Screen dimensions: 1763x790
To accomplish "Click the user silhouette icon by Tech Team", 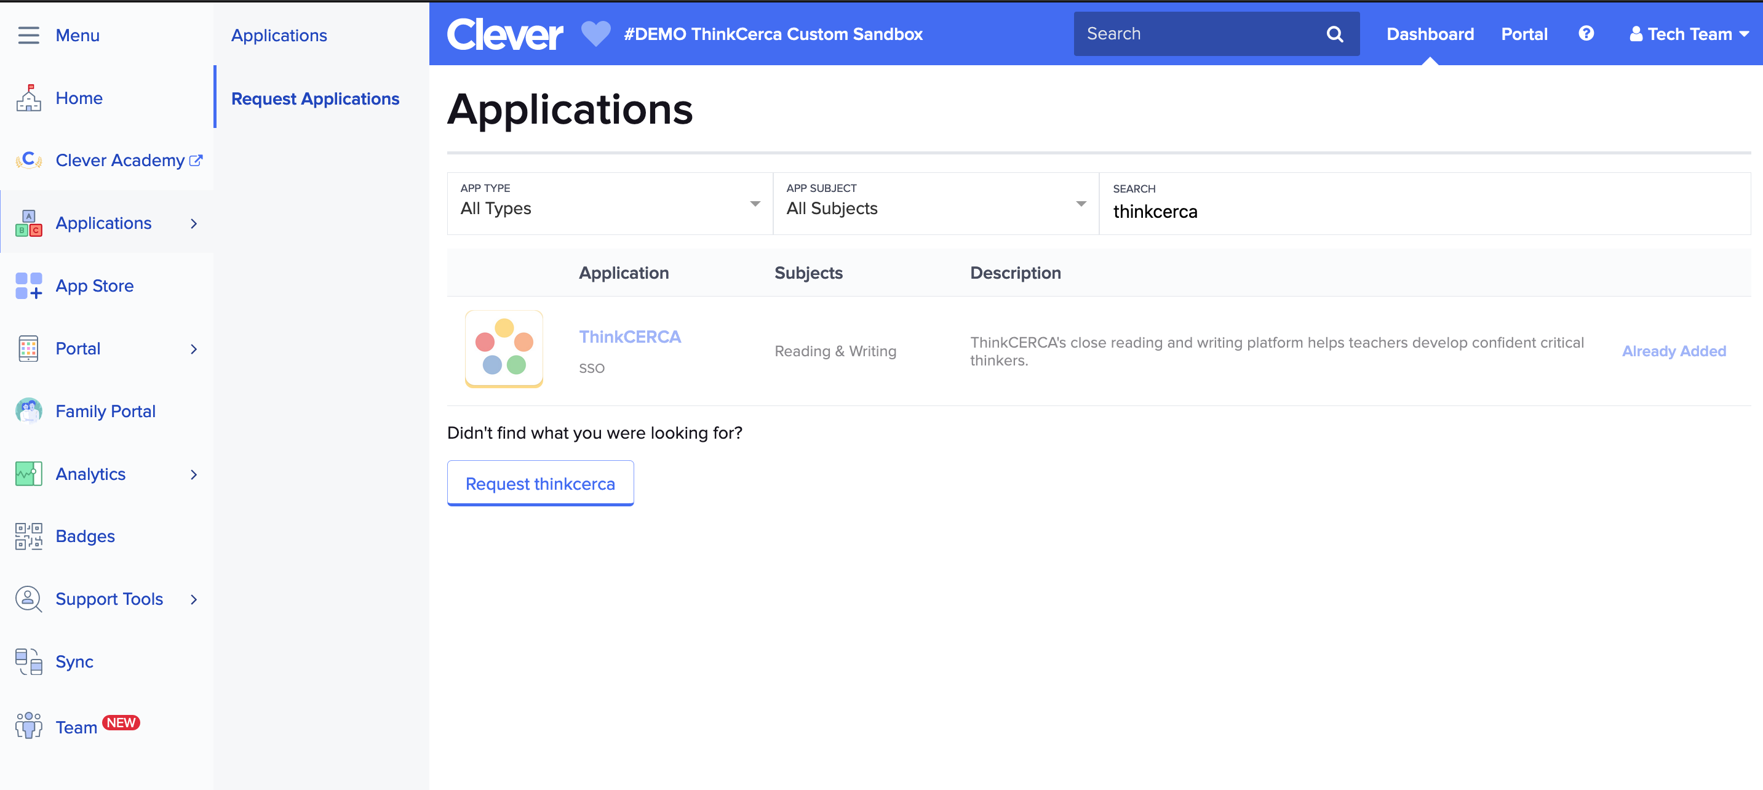I will (x=1636, y=34).
